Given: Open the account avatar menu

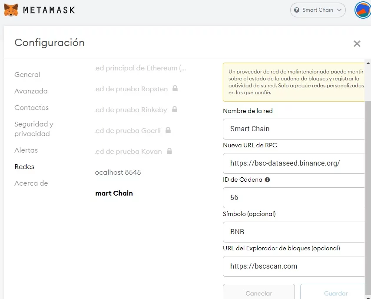Looking at the screenshot, I should 363,10.
